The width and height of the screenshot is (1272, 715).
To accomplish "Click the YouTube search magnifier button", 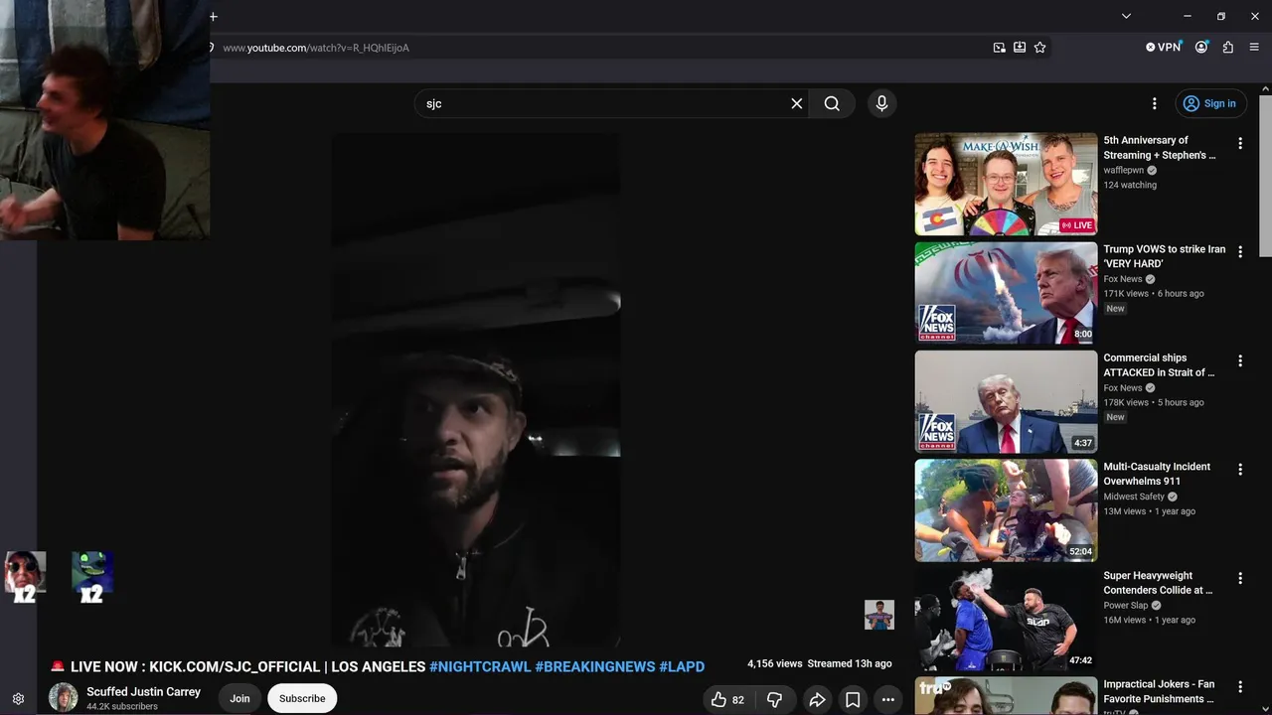I will tap(832, 103).
